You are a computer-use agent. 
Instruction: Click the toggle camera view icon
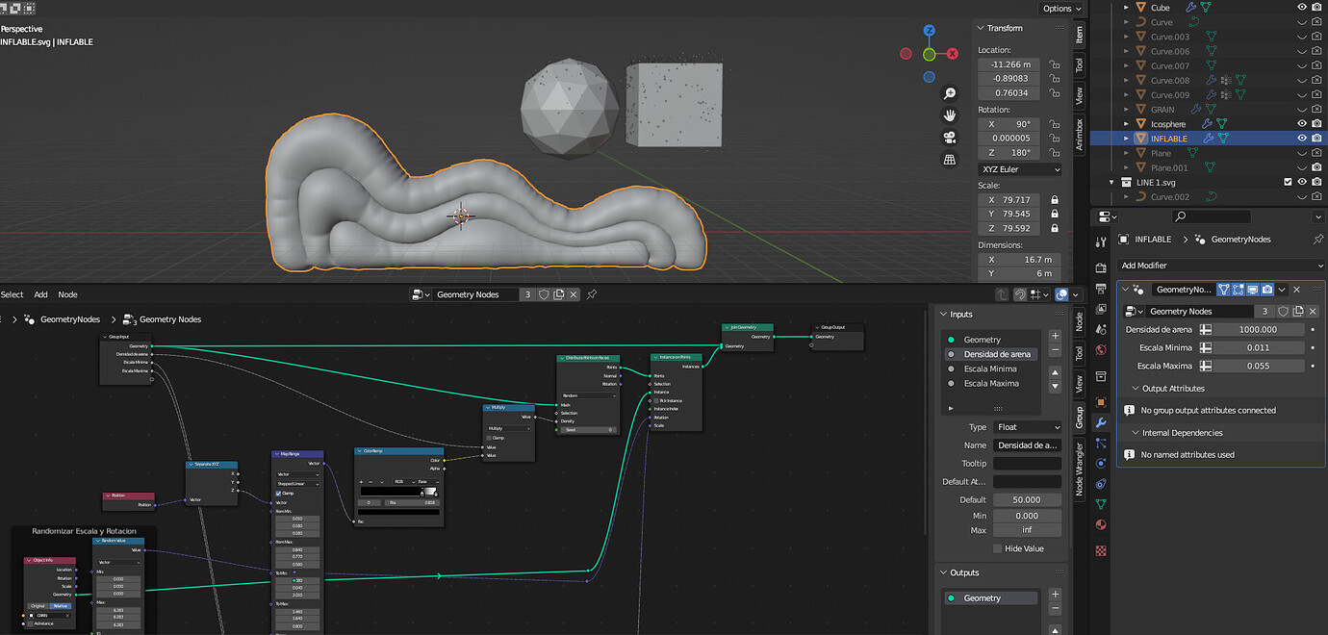click(x=949, y=138)
